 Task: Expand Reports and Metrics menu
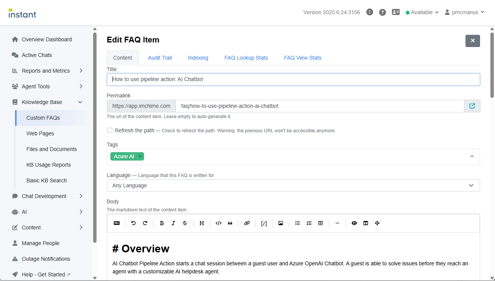81,71
